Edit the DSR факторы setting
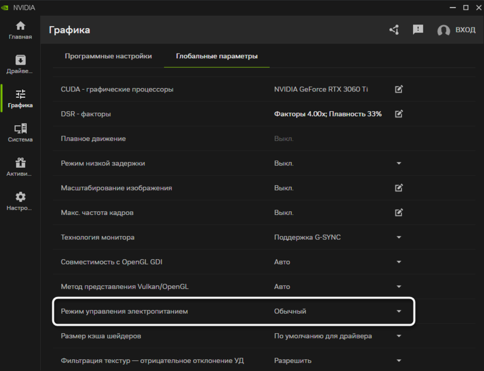Screen dimensions: 484x371 tap(398, 114)
